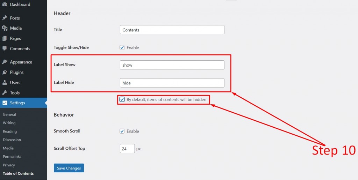Open Table of Contents settings link
Image resolution: width=358 pixels, height=180 pixels.
(x=18, y=173)
